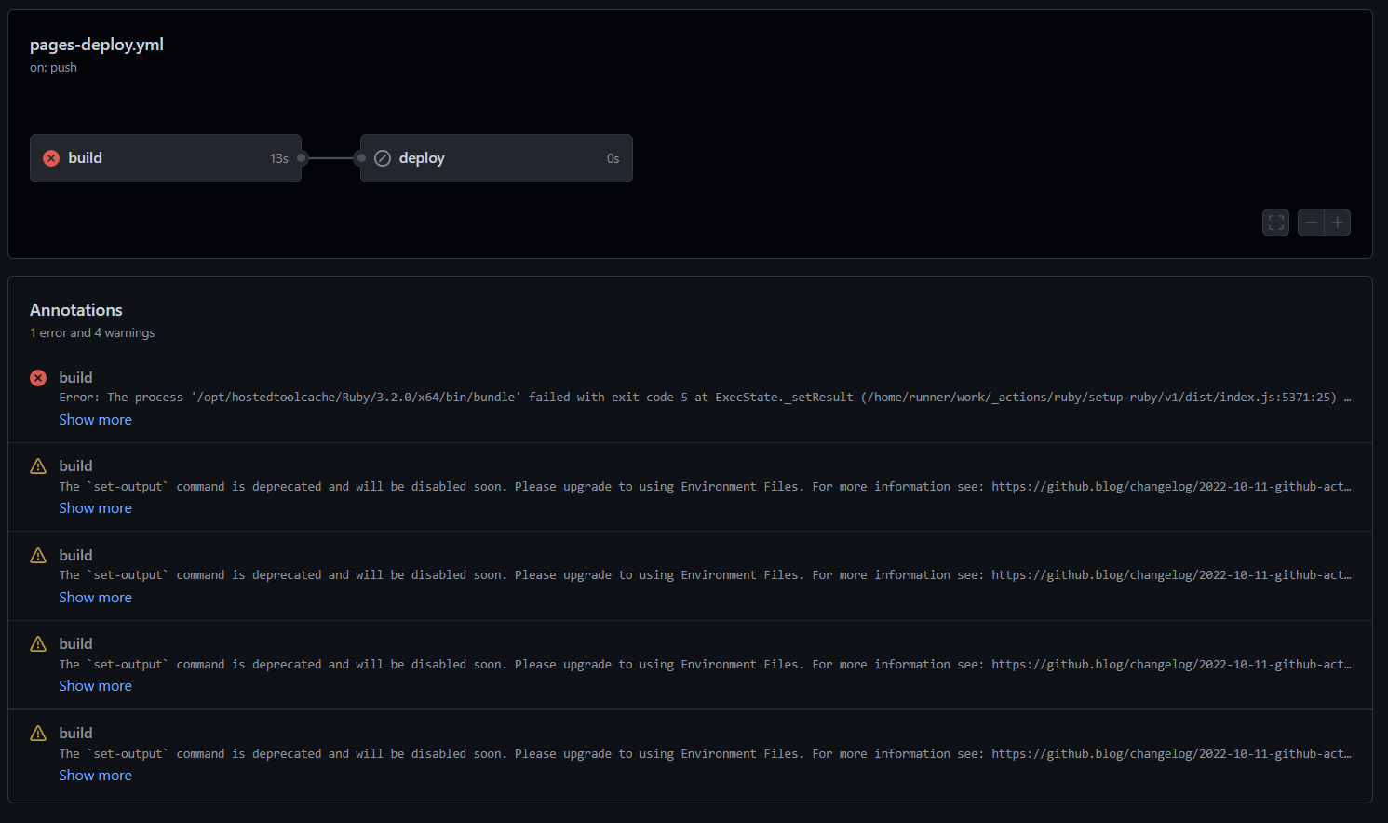Click the bold build label on the error annotation
Viewport: 1388px width, 823px height.
click(75, 377)
